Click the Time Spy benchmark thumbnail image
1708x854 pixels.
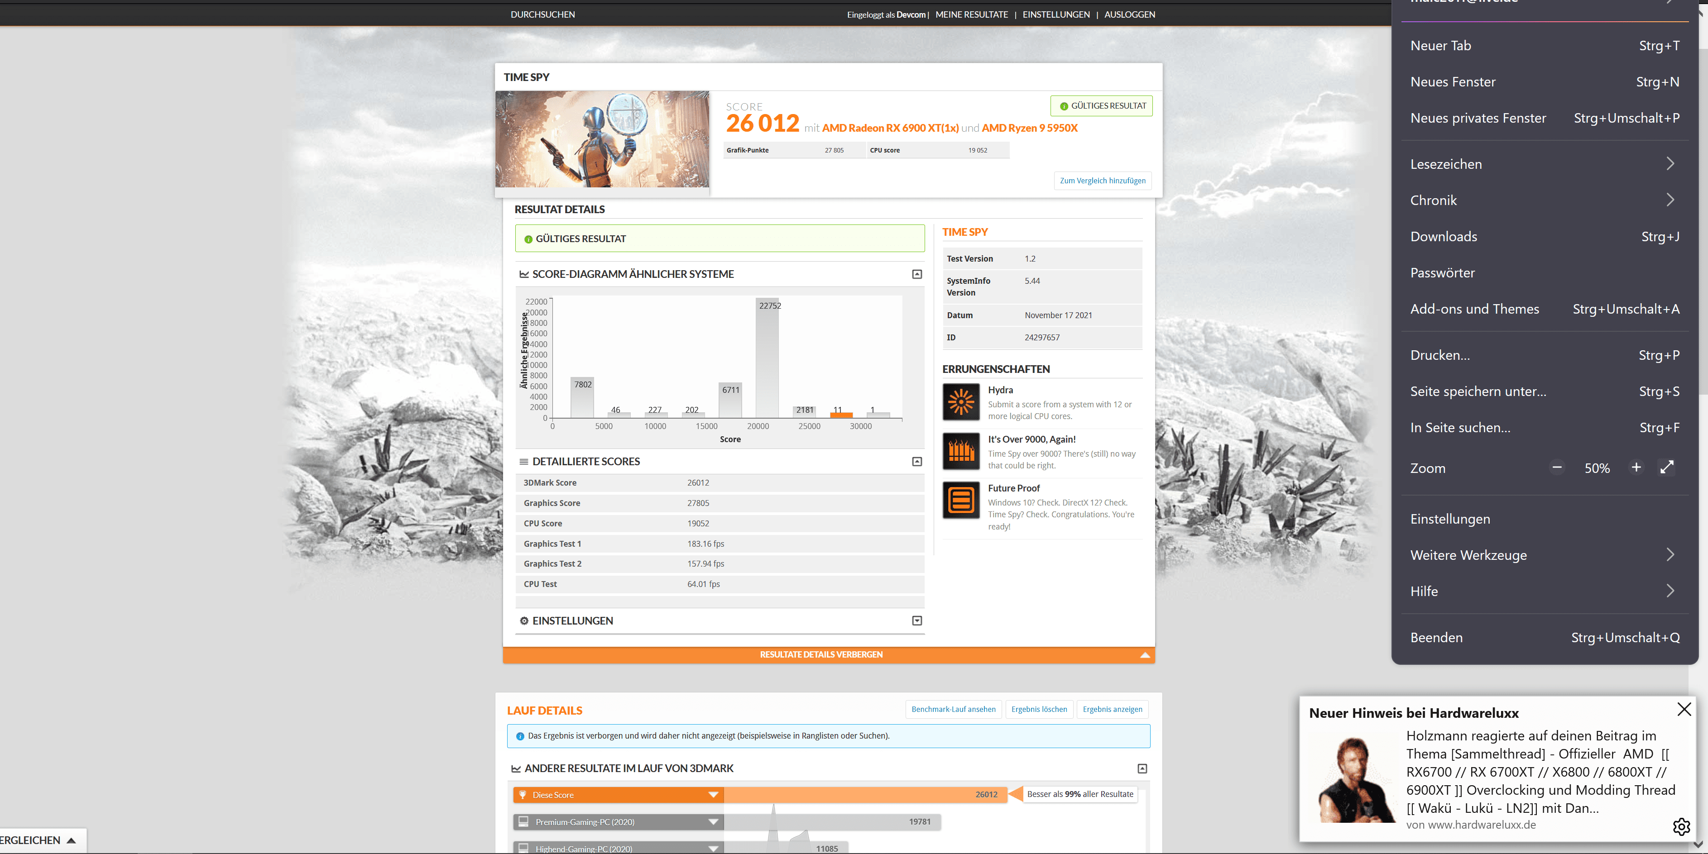602,139
